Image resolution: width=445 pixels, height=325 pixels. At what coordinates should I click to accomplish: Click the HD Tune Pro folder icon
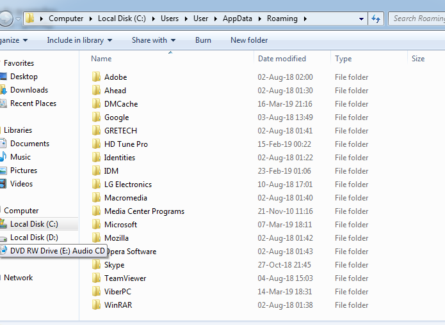pos(96,144)
